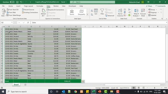Open the Get Data dropdown
Image resolution: width=168 pixels, height=94 pixels.
[3, 13]
